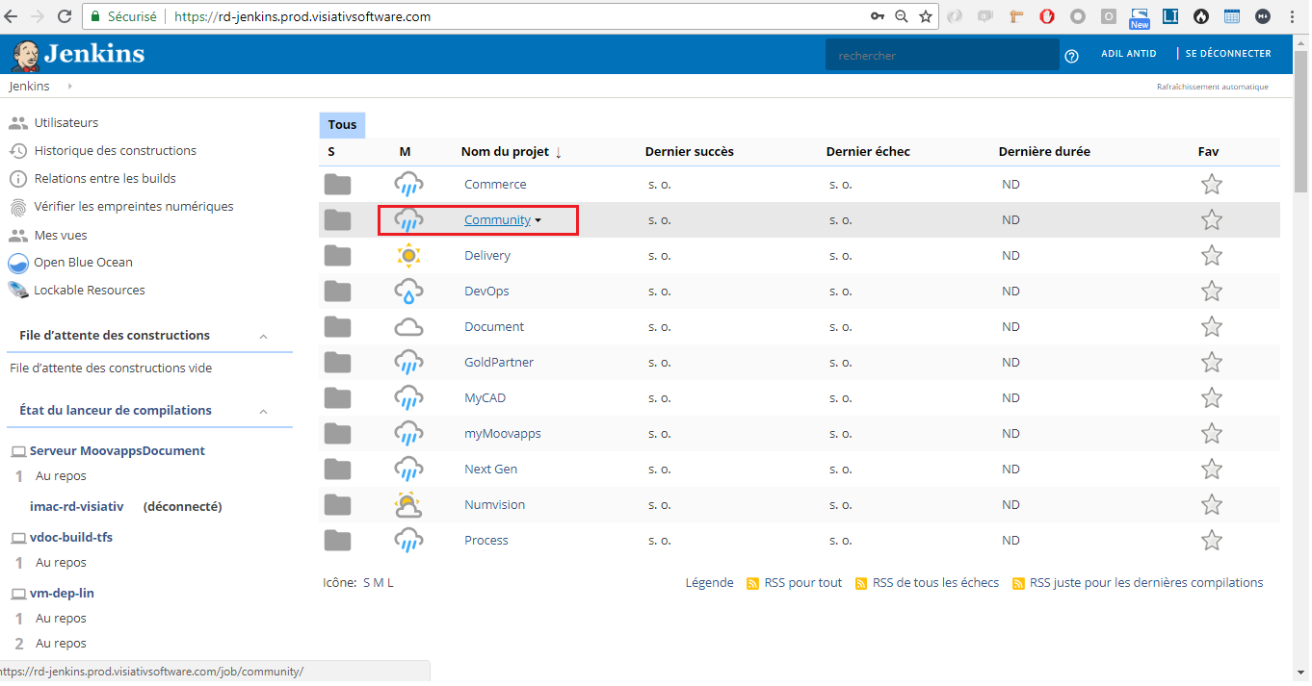
Task: Open the vdoc-build-tfs node
Action: tap(71, 538)
